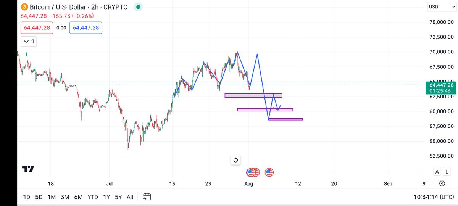This screenshot has width=458, height=206.
Task: Select the 6M time range
Action: click(x=78, y=197)
